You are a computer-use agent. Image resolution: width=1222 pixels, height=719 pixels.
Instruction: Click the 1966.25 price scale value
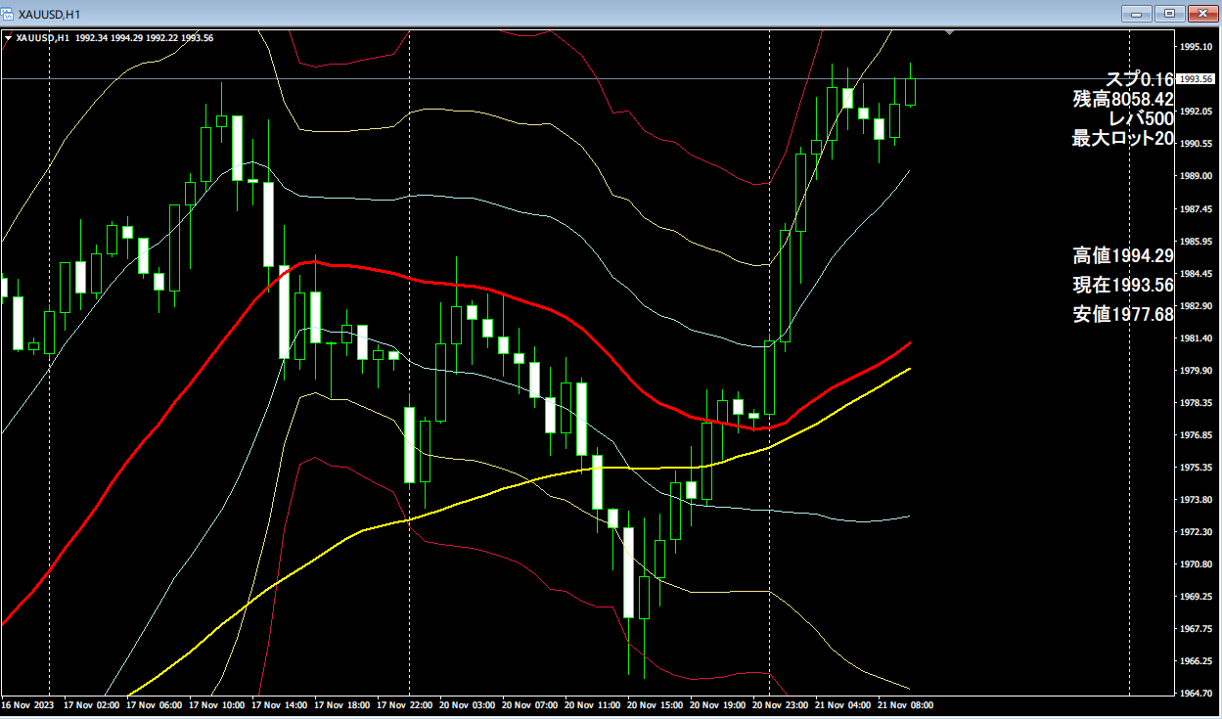coord(1196,661)
